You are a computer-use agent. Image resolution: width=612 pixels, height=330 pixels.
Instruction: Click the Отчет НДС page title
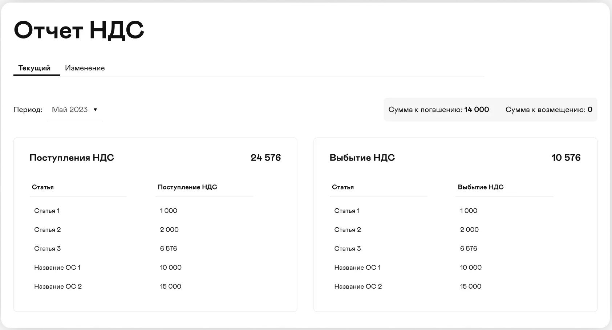pyautogui.click(x=79, y=30)
